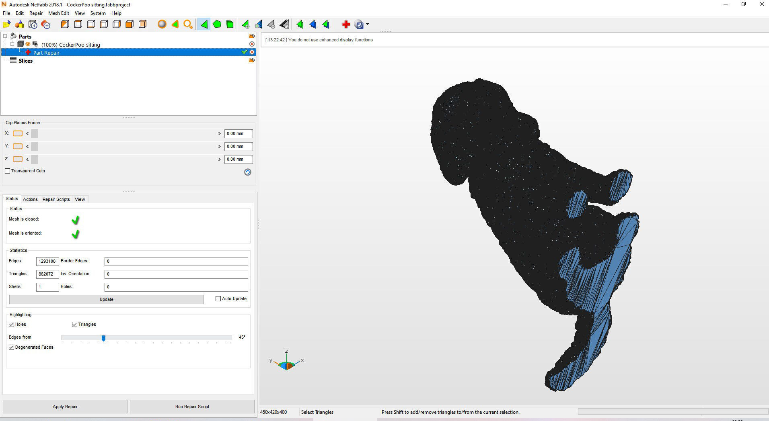Select the fully orange view cube icon
Screen dimensions: 769x421
pos(130,25)
